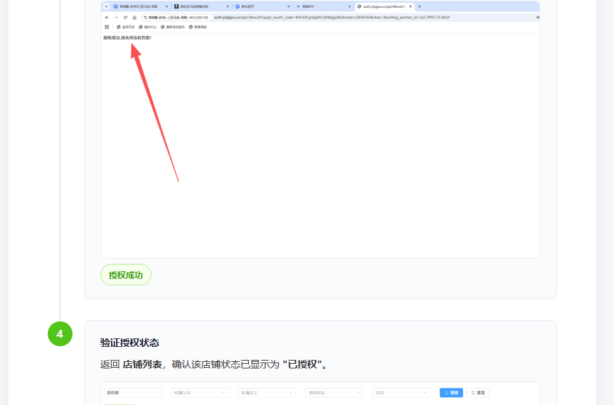Open the apps grid icon in bookmarks bar

coord(107,27)
